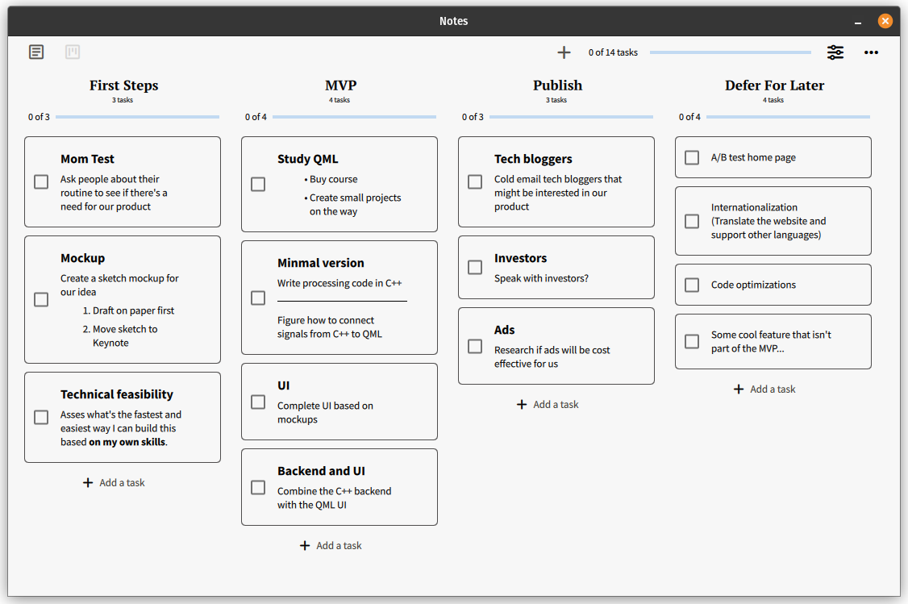Click the overall 0 of 14 tasks progress bar
This screenshot has width=908, height=604.
click(x=730, y=52)
